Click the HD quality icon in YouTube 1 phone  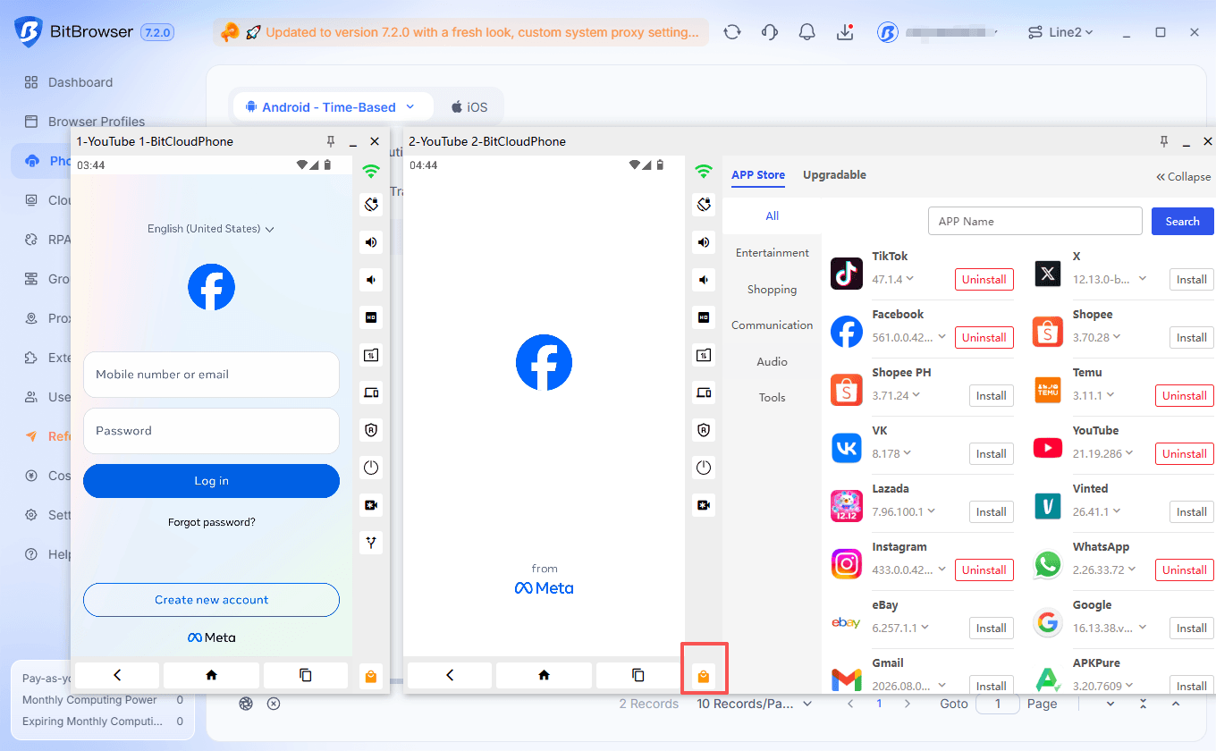tap(371, 317)
